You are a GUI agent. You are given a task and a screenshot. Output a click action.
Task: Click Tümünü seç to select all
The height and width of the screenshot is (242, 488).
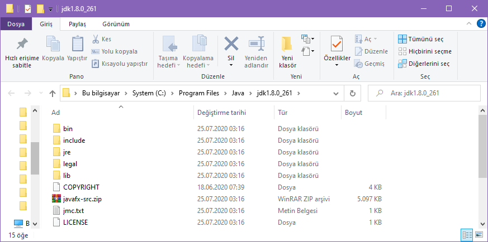pos(421,39)
